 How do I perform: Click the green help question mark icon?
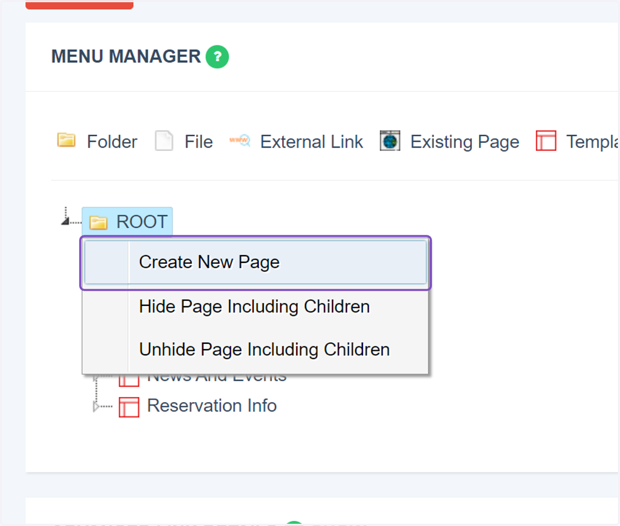[x=217, y=57]
